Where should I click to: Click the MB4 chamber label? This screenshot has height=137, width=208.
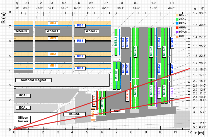53,23
